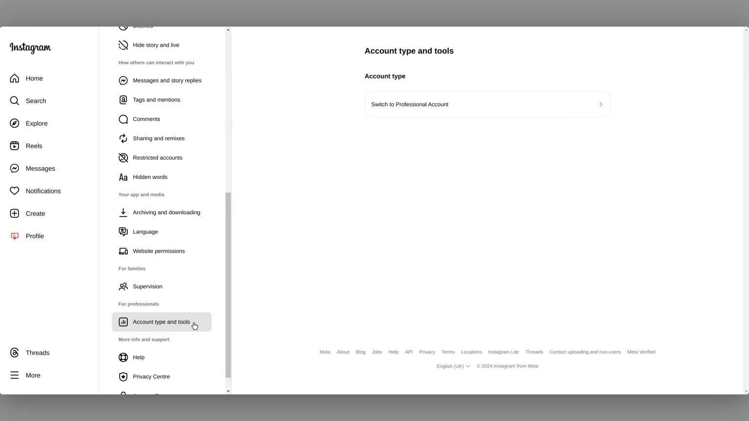Select the Search magnifier icon
Viewport: 749px width, 421px height.
[15, 101]
